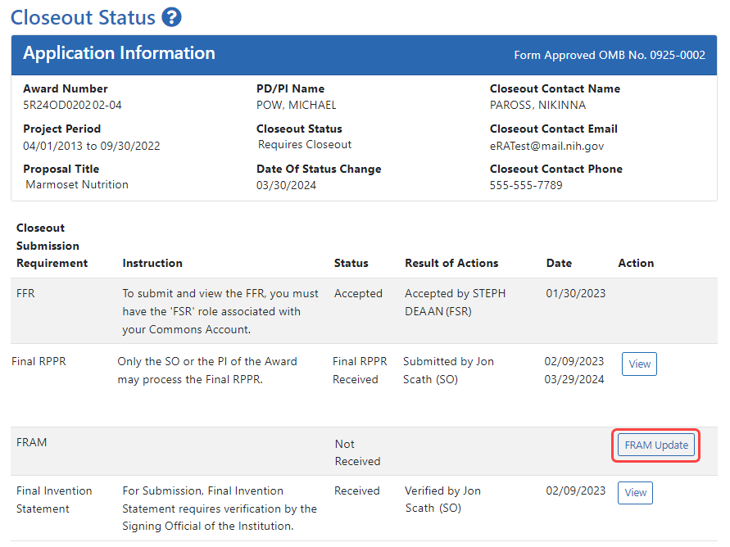Click the Instruction column header
The width and height of the screenshot is (730, 547).
(152, 263)
